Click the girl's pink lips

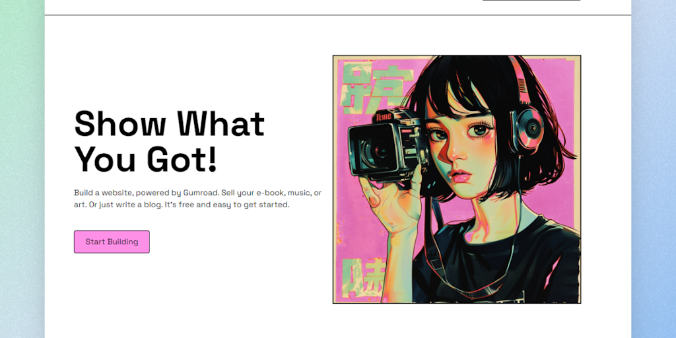[459, 176]
